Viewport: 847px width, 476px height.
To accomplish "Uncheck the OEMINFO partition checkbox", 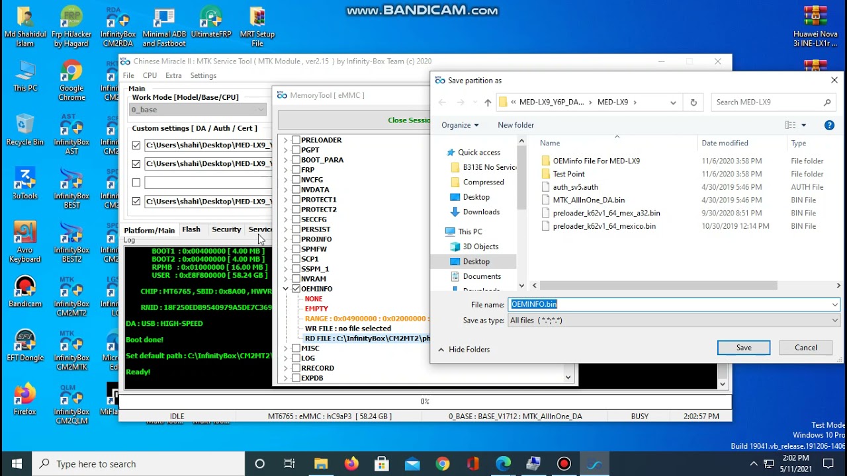I will point(296,289).
